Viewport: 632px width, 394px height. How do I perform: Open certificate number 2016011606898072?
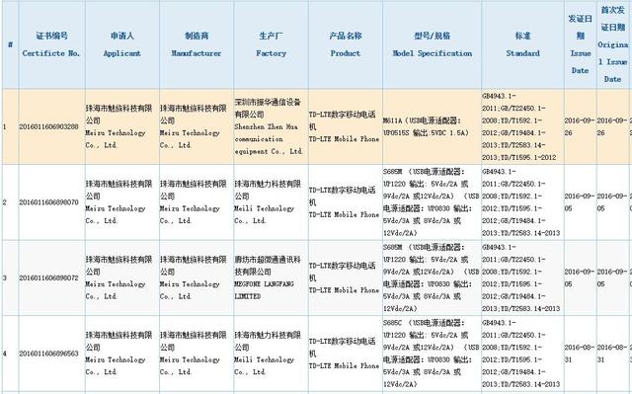coord(48,278)
